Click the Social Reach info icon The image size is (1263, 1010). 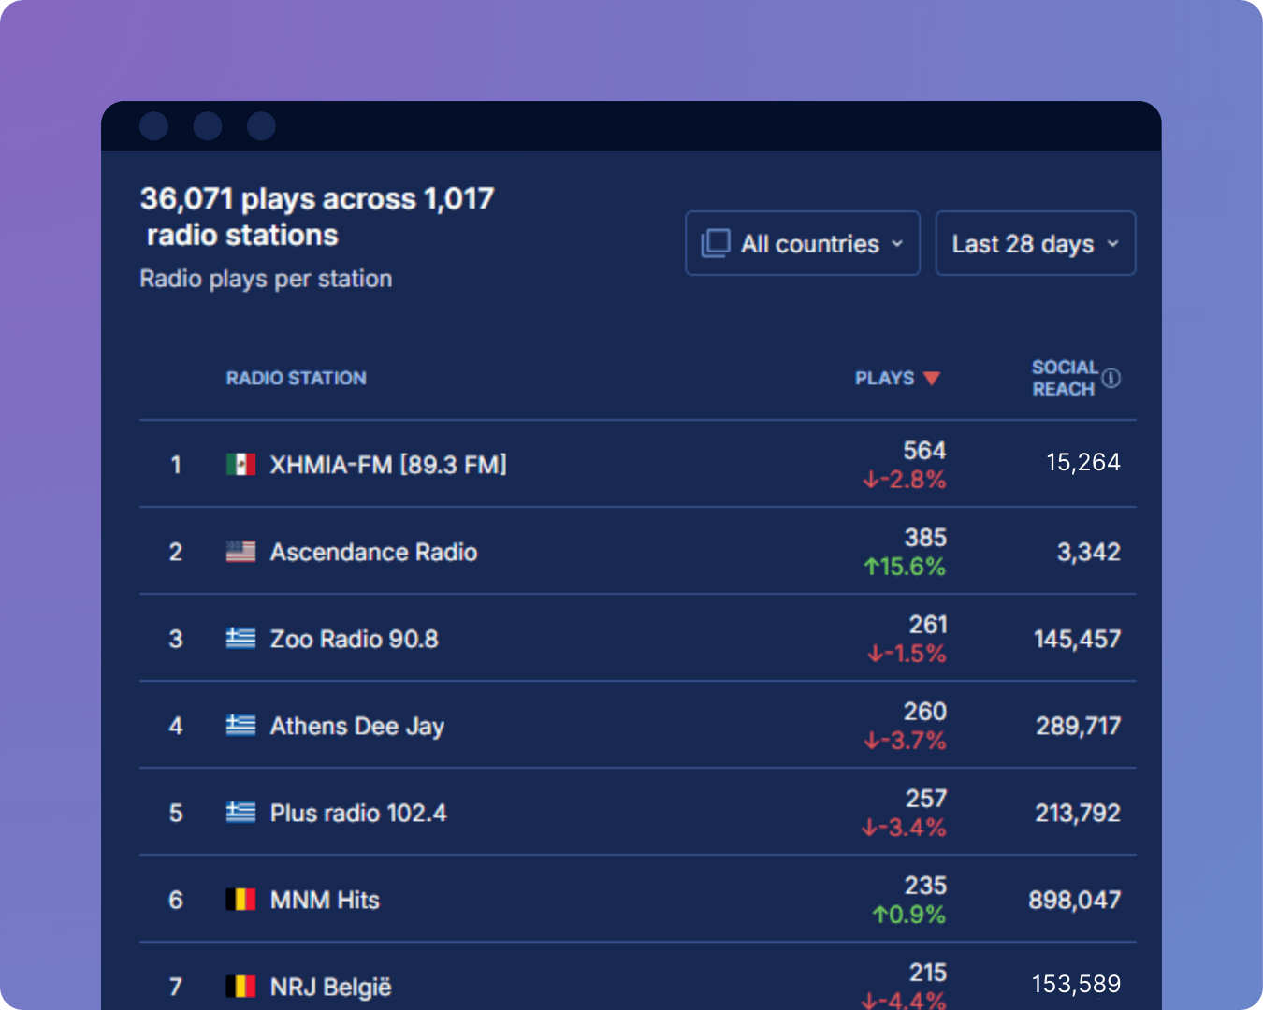pyautogui.click(x=1111, y=378)
